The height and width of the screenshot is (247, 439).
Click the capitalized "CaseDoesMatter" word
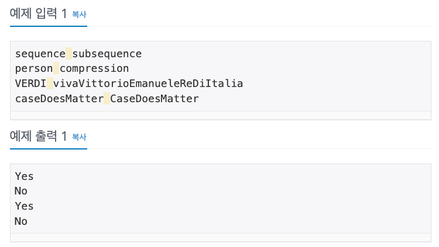pyautogui.click(x=155, y=99)
